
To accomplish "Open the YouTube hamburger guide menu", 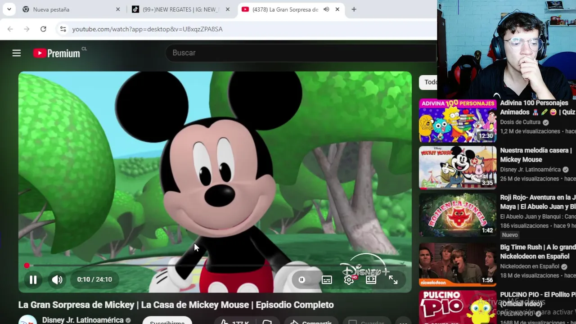I will tap(17, 53).
